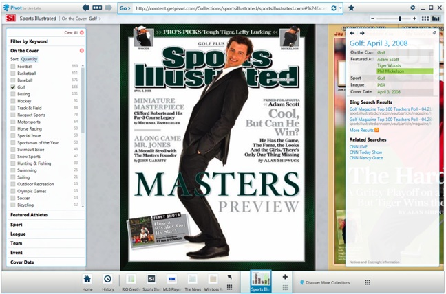446x294 pixels.
Task: Check the Swimsuit Issue checkbox
Action: [13, 150]
